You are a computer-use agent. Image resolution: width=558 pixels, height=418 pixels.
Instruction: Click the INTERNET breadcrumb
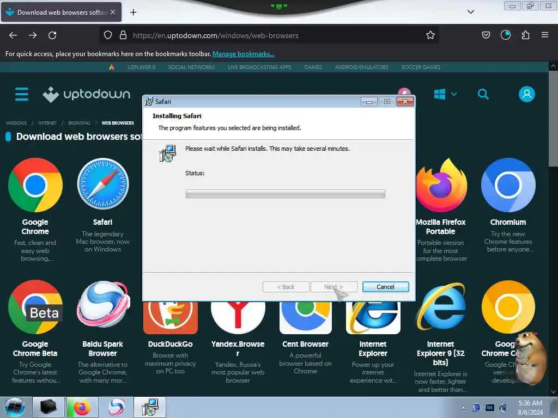[47, 123]
